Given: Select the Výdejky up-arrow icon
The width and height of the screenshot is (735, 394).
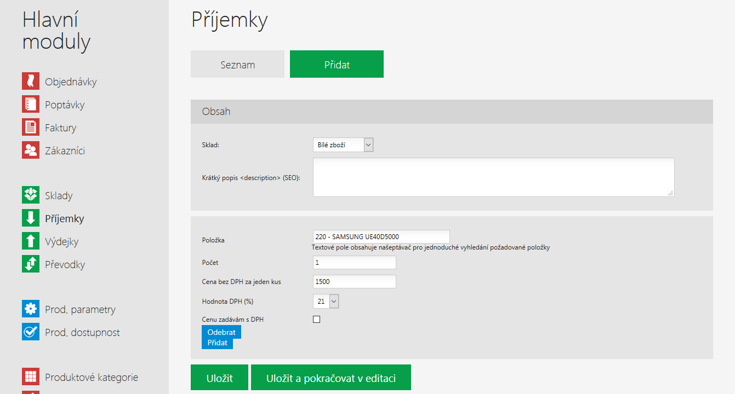Looking at the screenshot, I should (x=31, y=241).
